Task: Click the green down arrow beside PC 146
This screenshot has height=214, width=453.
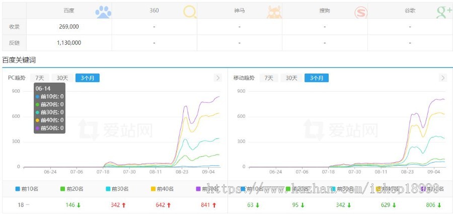Action: pos(79,205)
